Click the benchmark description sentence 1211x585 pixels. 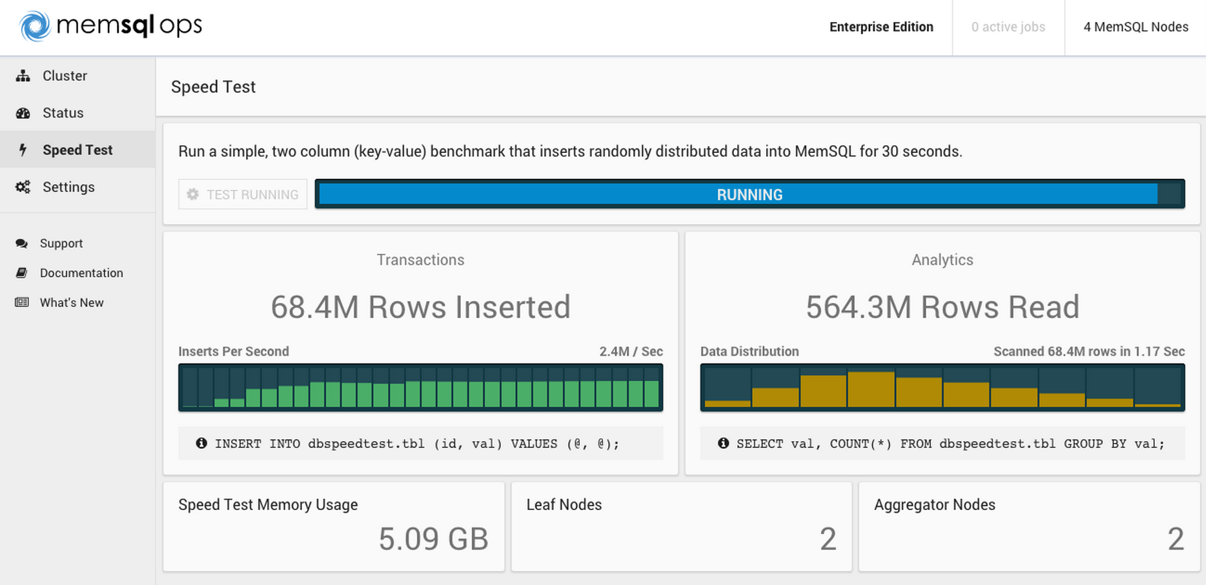[x=570, y=152]
